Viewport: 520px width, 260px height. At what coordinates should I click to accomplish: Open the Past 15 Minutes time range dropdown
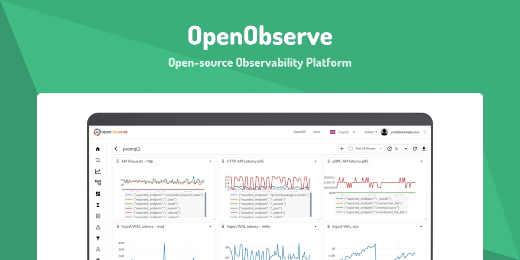coord(366,149)
